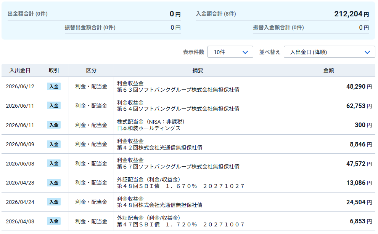The width and height of the screenshot is (378, 234).
Task: Click 入金 badge in the 47,572 円 row
Action: 54,164
